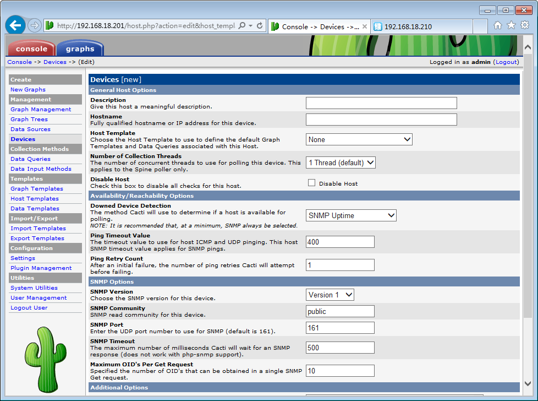Click the Description input field
This screenshot has width=538, height=401.
[381, 103]
